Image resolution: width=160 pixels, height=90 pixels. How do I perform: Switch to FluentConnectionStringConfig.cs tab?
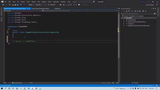coord(40,8)
